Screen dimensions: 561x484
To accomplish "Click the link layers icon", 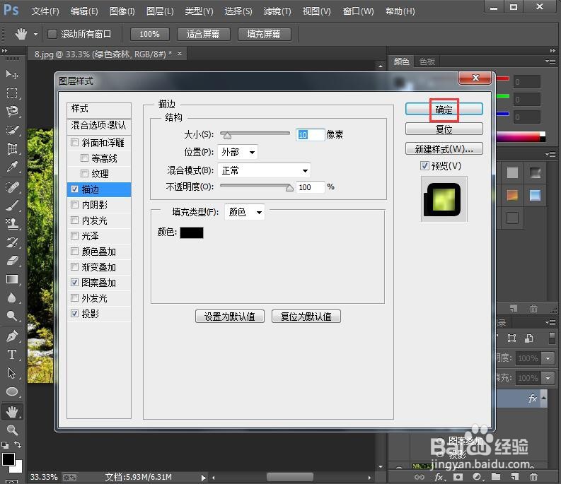I will click(420, 476).
